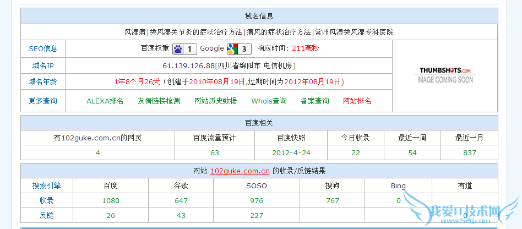Screen dimensions: 522x229
Task: Select the 搜狗 column header
Action: tap(332, 186)
